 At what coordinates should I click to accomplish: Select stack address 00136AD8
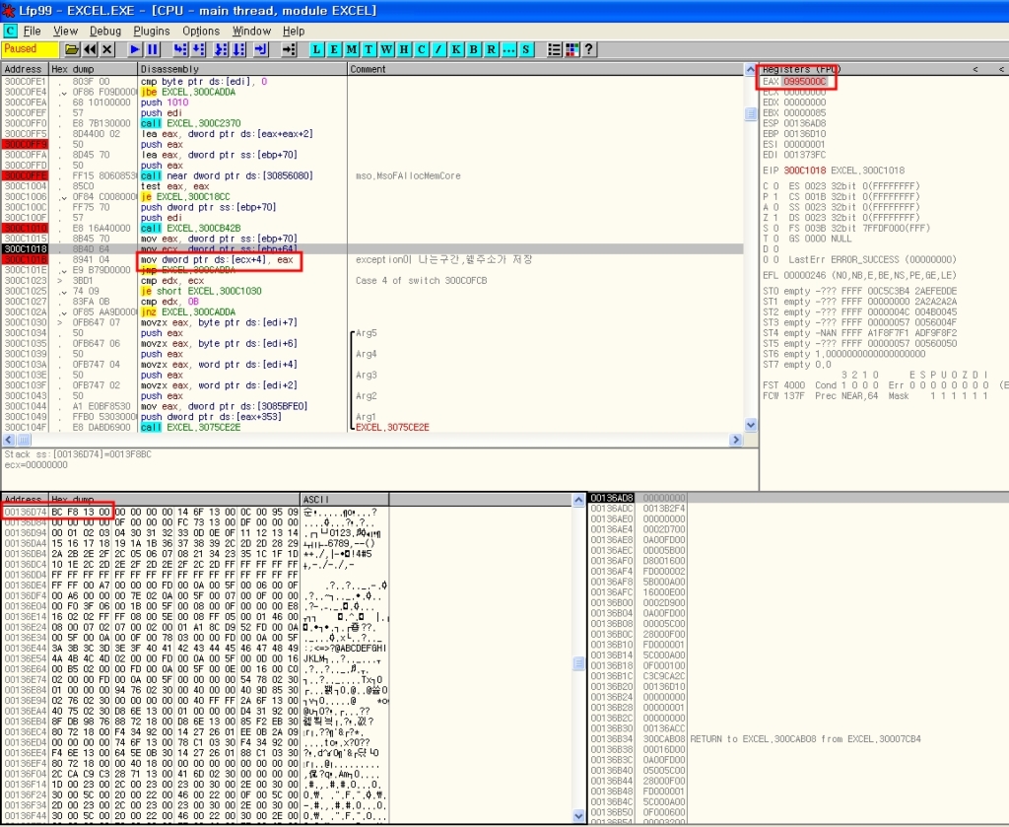pos(611,498)
